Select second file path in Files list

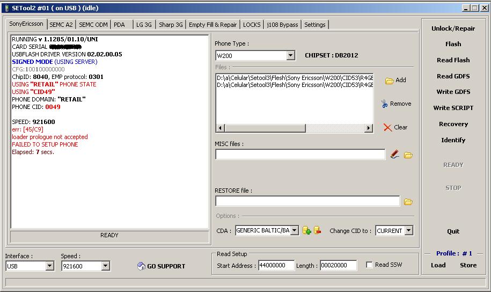click(295, 85)
